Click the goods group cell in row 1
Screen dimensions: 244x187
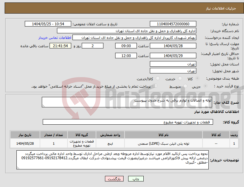point(82,143)
